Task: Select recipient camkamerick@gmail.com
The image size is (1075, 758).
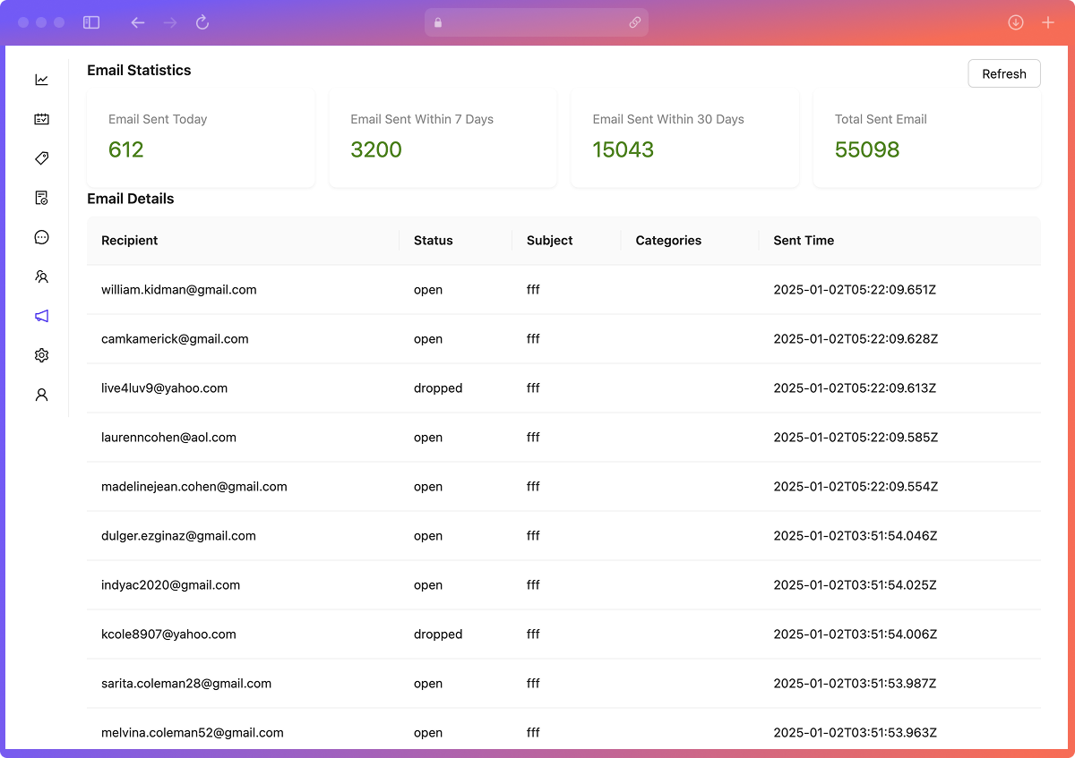Action: point(175,339)
